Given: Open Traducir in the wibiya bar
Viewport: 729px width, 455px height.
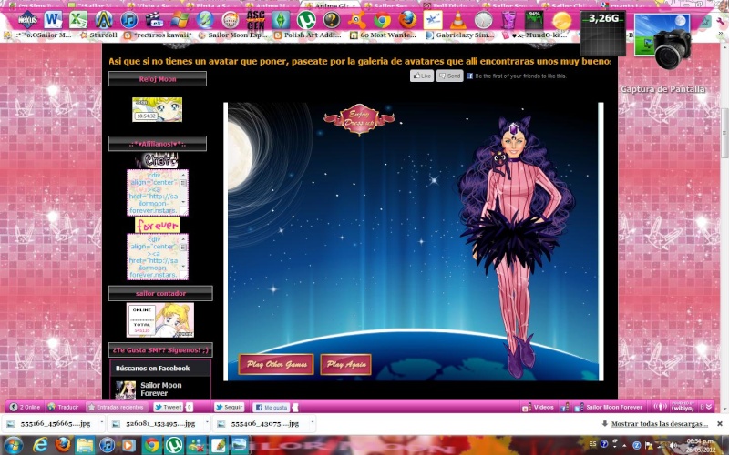Looking at the screenshot, I should [63, 407].
